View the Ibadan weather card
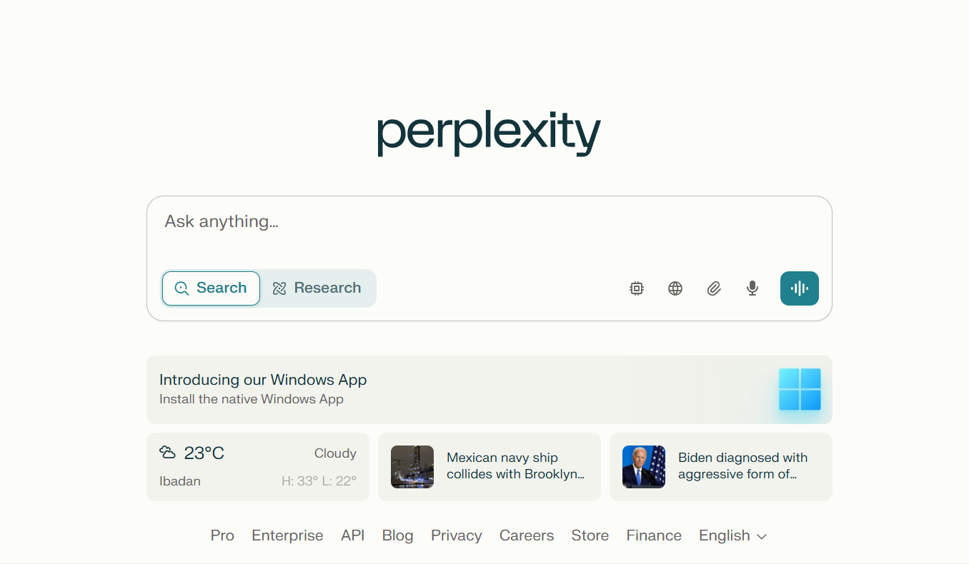 pos(257,466)
